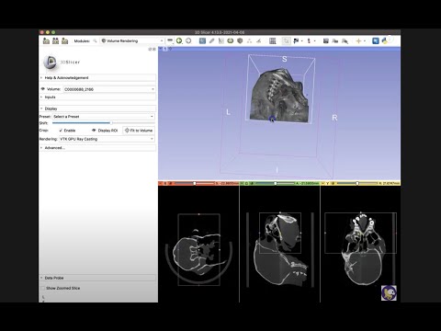The image size is (441, 331).
Task: Click the scene view restore icon
Action: coord(345,40)
